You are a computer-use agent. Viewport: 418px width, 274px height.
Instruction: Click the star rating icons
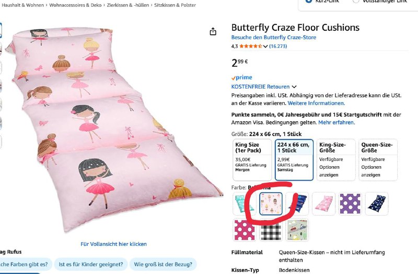pyautogui.click(x=251, y=46)
